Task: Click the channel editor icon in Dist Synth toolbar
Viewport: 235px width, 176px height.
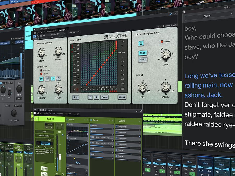Action: [x=35, y=113]
